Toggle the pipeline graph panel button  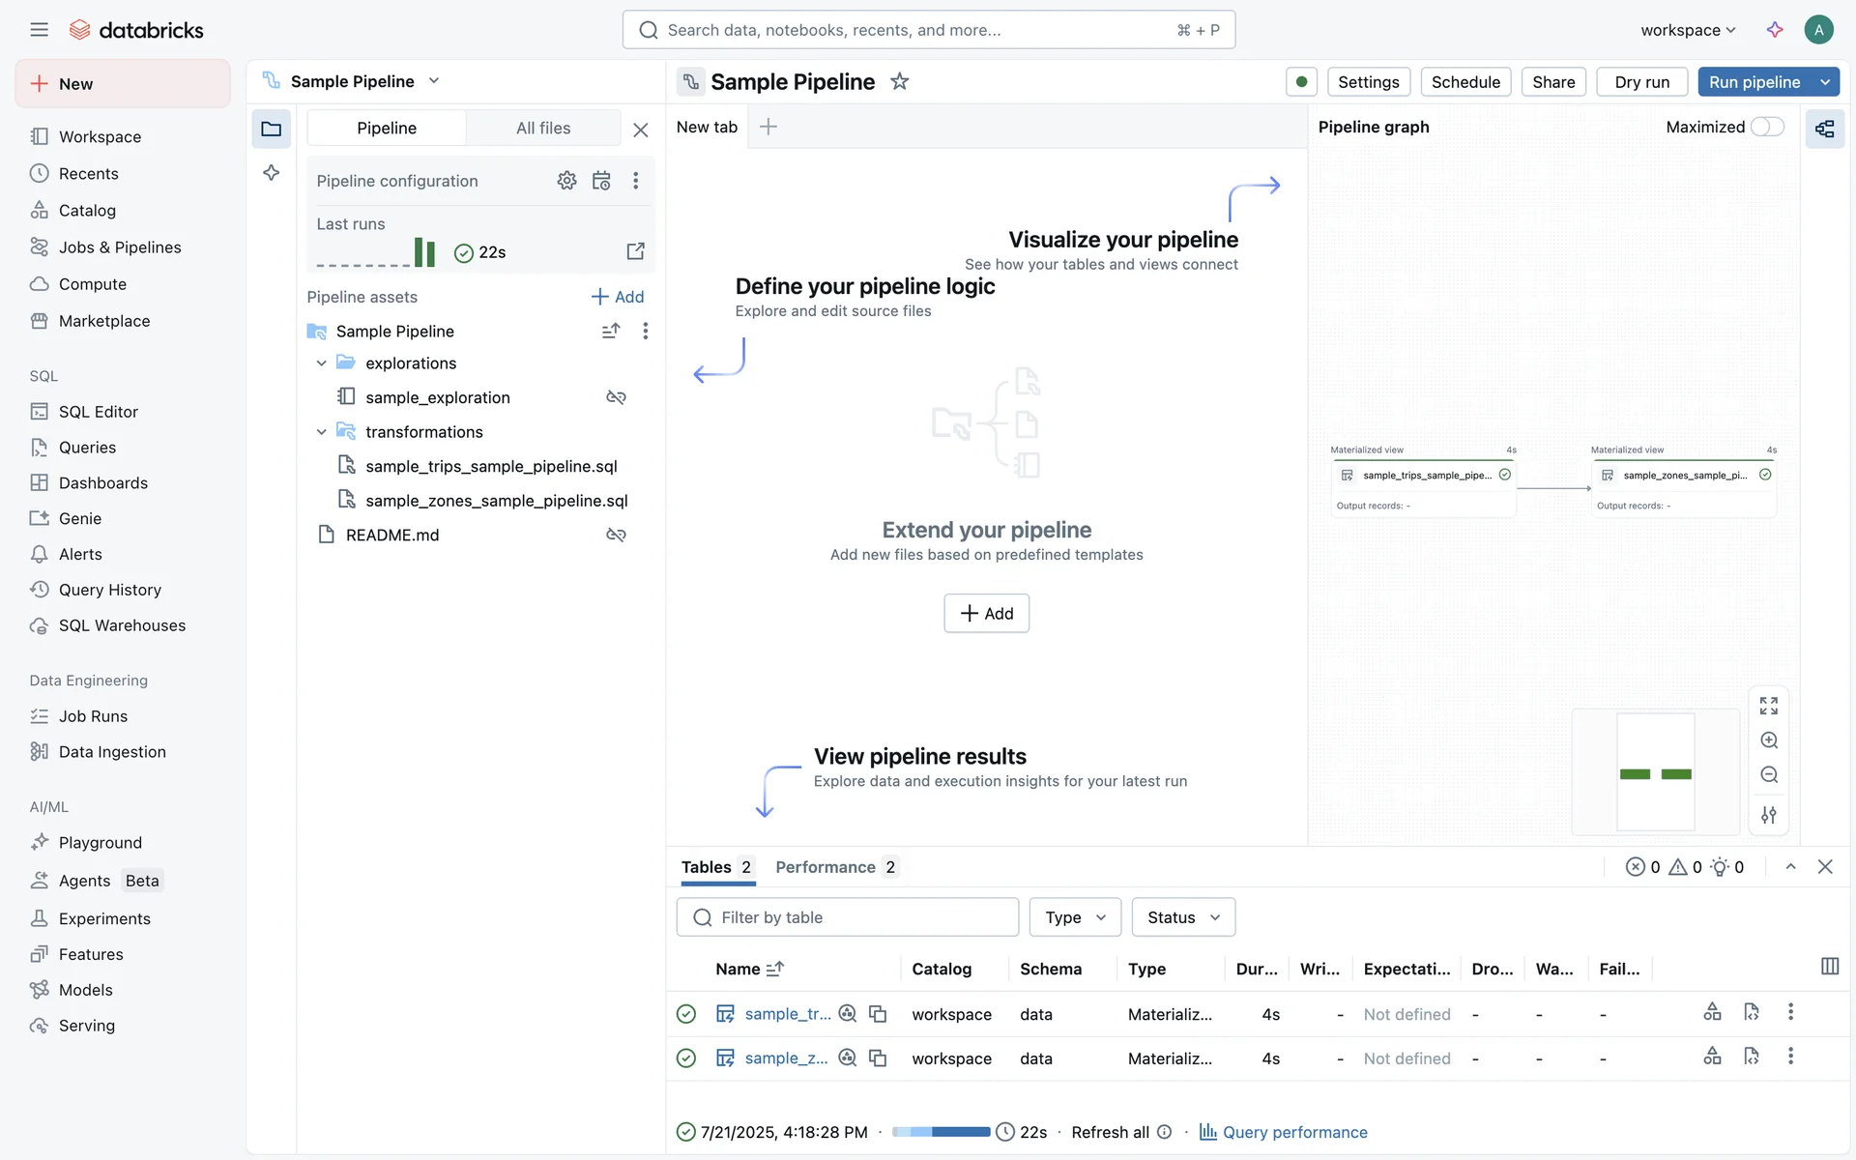pos(1825,129)
